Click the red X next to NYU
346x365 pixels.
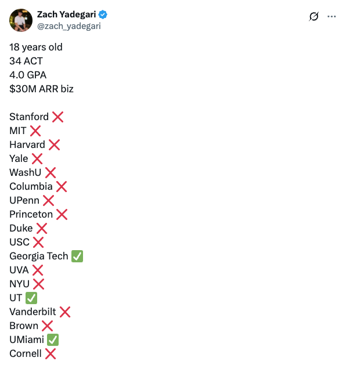coord(38,284)
